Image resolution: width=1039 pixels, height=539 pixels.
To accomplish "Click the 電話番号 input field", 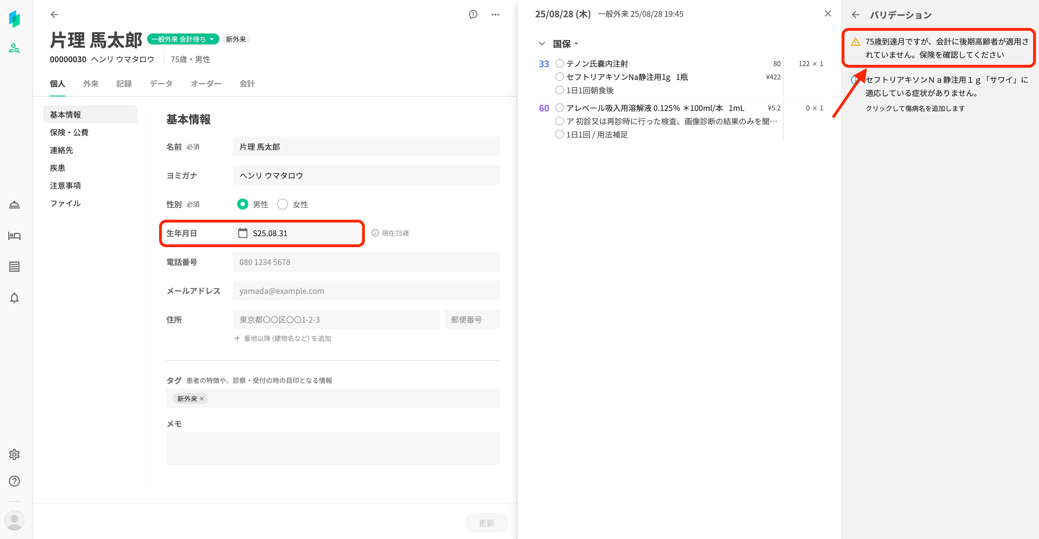I will [366, 262].
